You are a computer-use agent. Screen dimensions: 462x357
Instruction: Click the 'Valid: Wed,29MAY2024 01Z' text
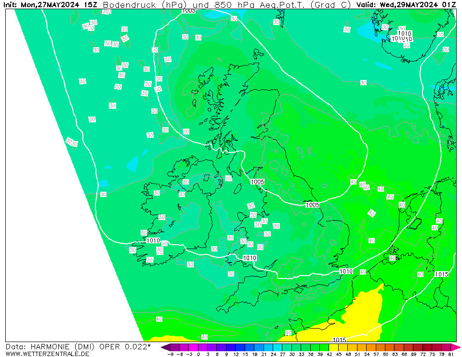click(406, 5)
